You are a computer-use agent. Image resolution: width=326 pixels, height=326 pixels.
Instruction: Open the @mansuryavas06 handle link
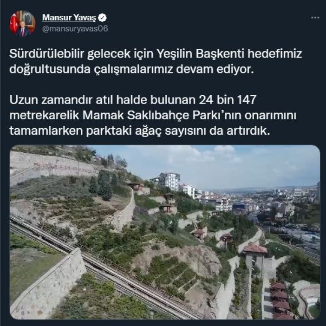75,29
